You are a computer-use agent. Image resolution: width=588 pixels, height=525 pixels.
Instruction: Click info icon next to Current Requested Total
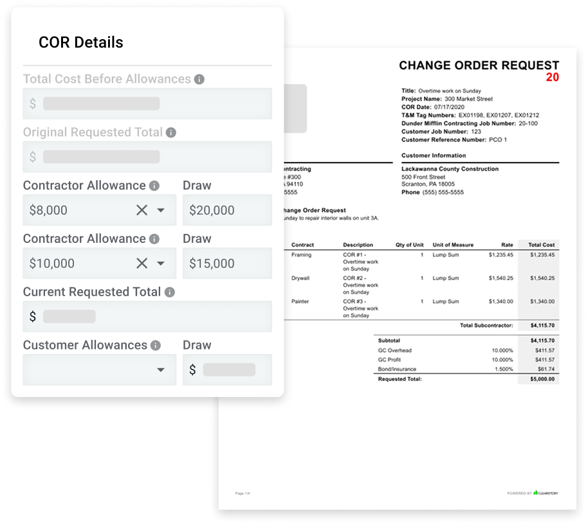pyautogui.click(x=169, y=292)
